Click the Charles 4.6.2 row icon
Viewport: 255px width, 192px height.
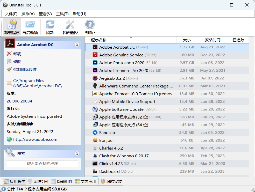coord(95,148)
